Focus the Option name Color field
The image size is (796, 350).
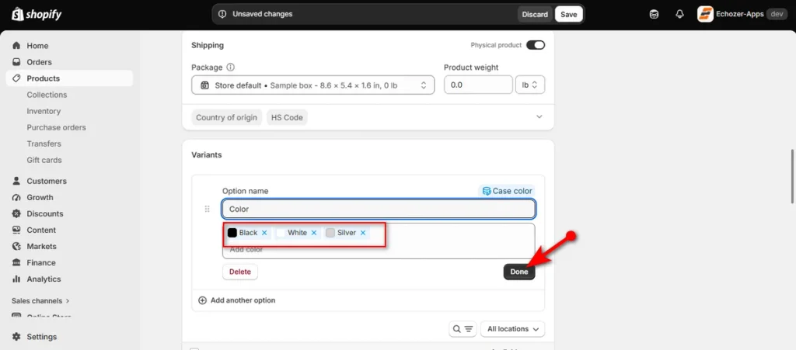[379, 209]
